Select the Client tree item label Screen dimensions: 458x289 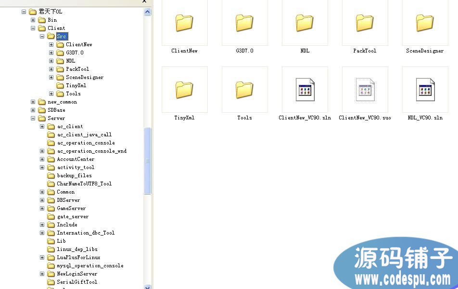56,28
